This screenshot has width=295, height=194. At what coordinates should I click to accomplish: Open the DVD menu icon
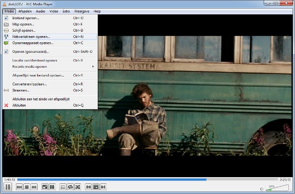pyautogui.click(x=96, y=187)
